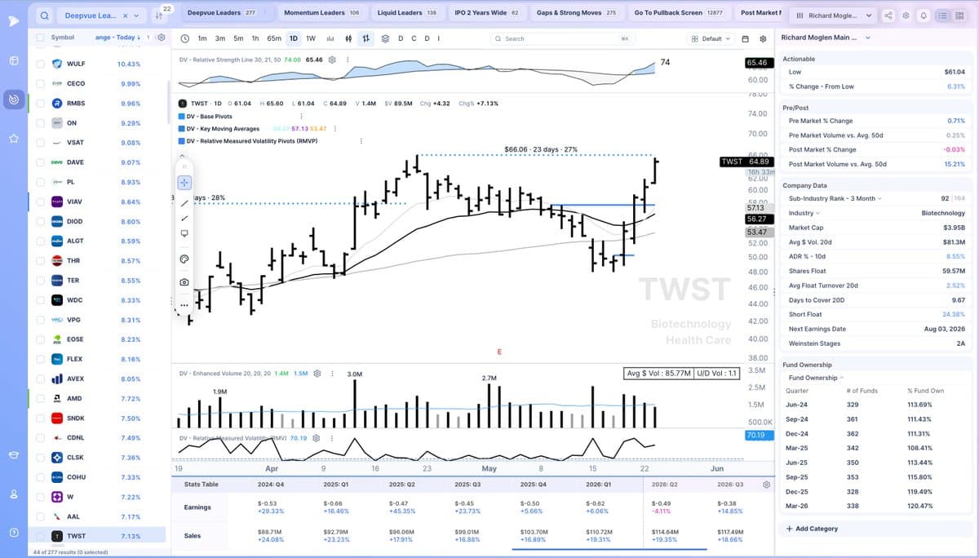
Task: Check the WULF row checkbox
Action: coord(40,64)
